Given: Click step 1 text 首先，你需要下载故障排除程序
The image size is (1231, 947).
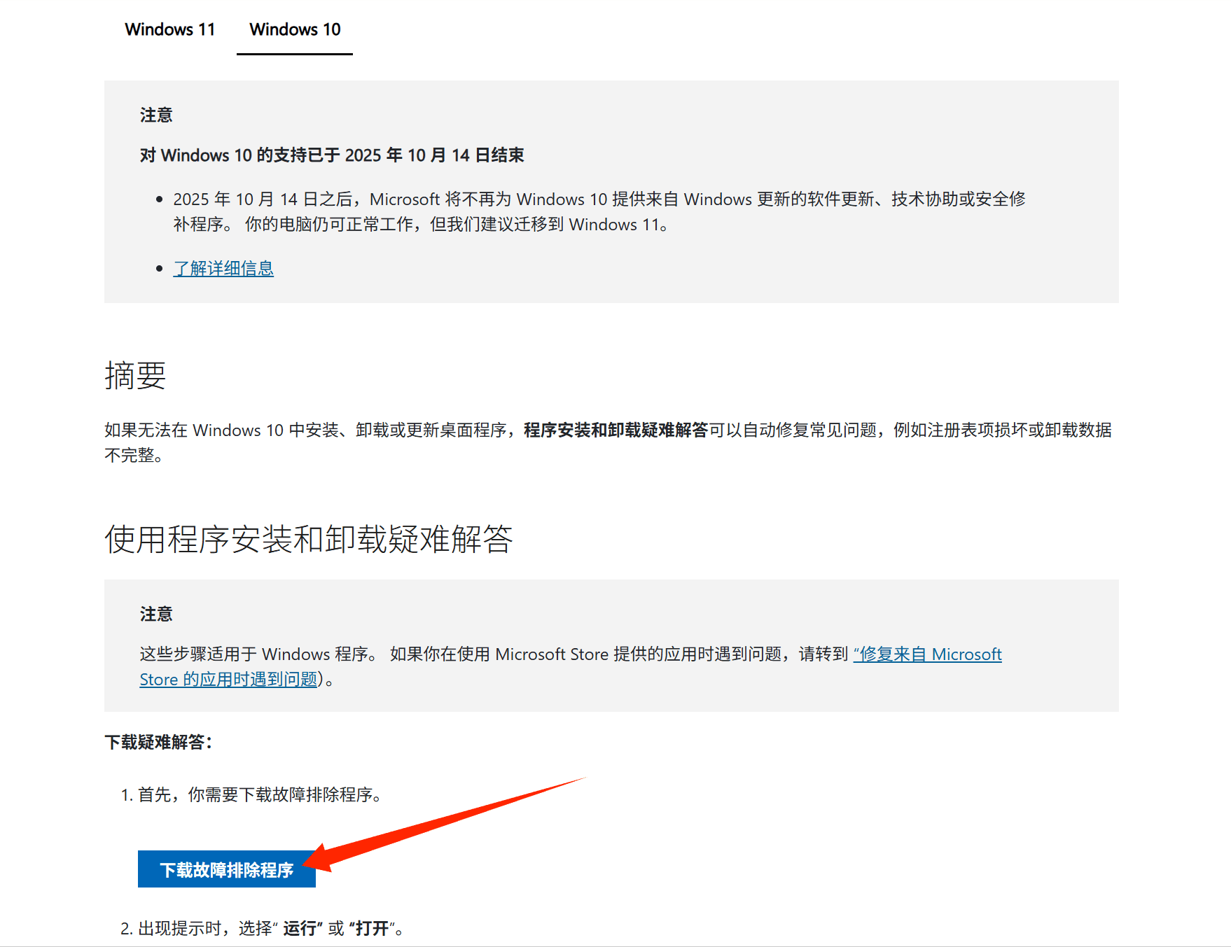Looking at the screenshot, I should click(260, 794).
